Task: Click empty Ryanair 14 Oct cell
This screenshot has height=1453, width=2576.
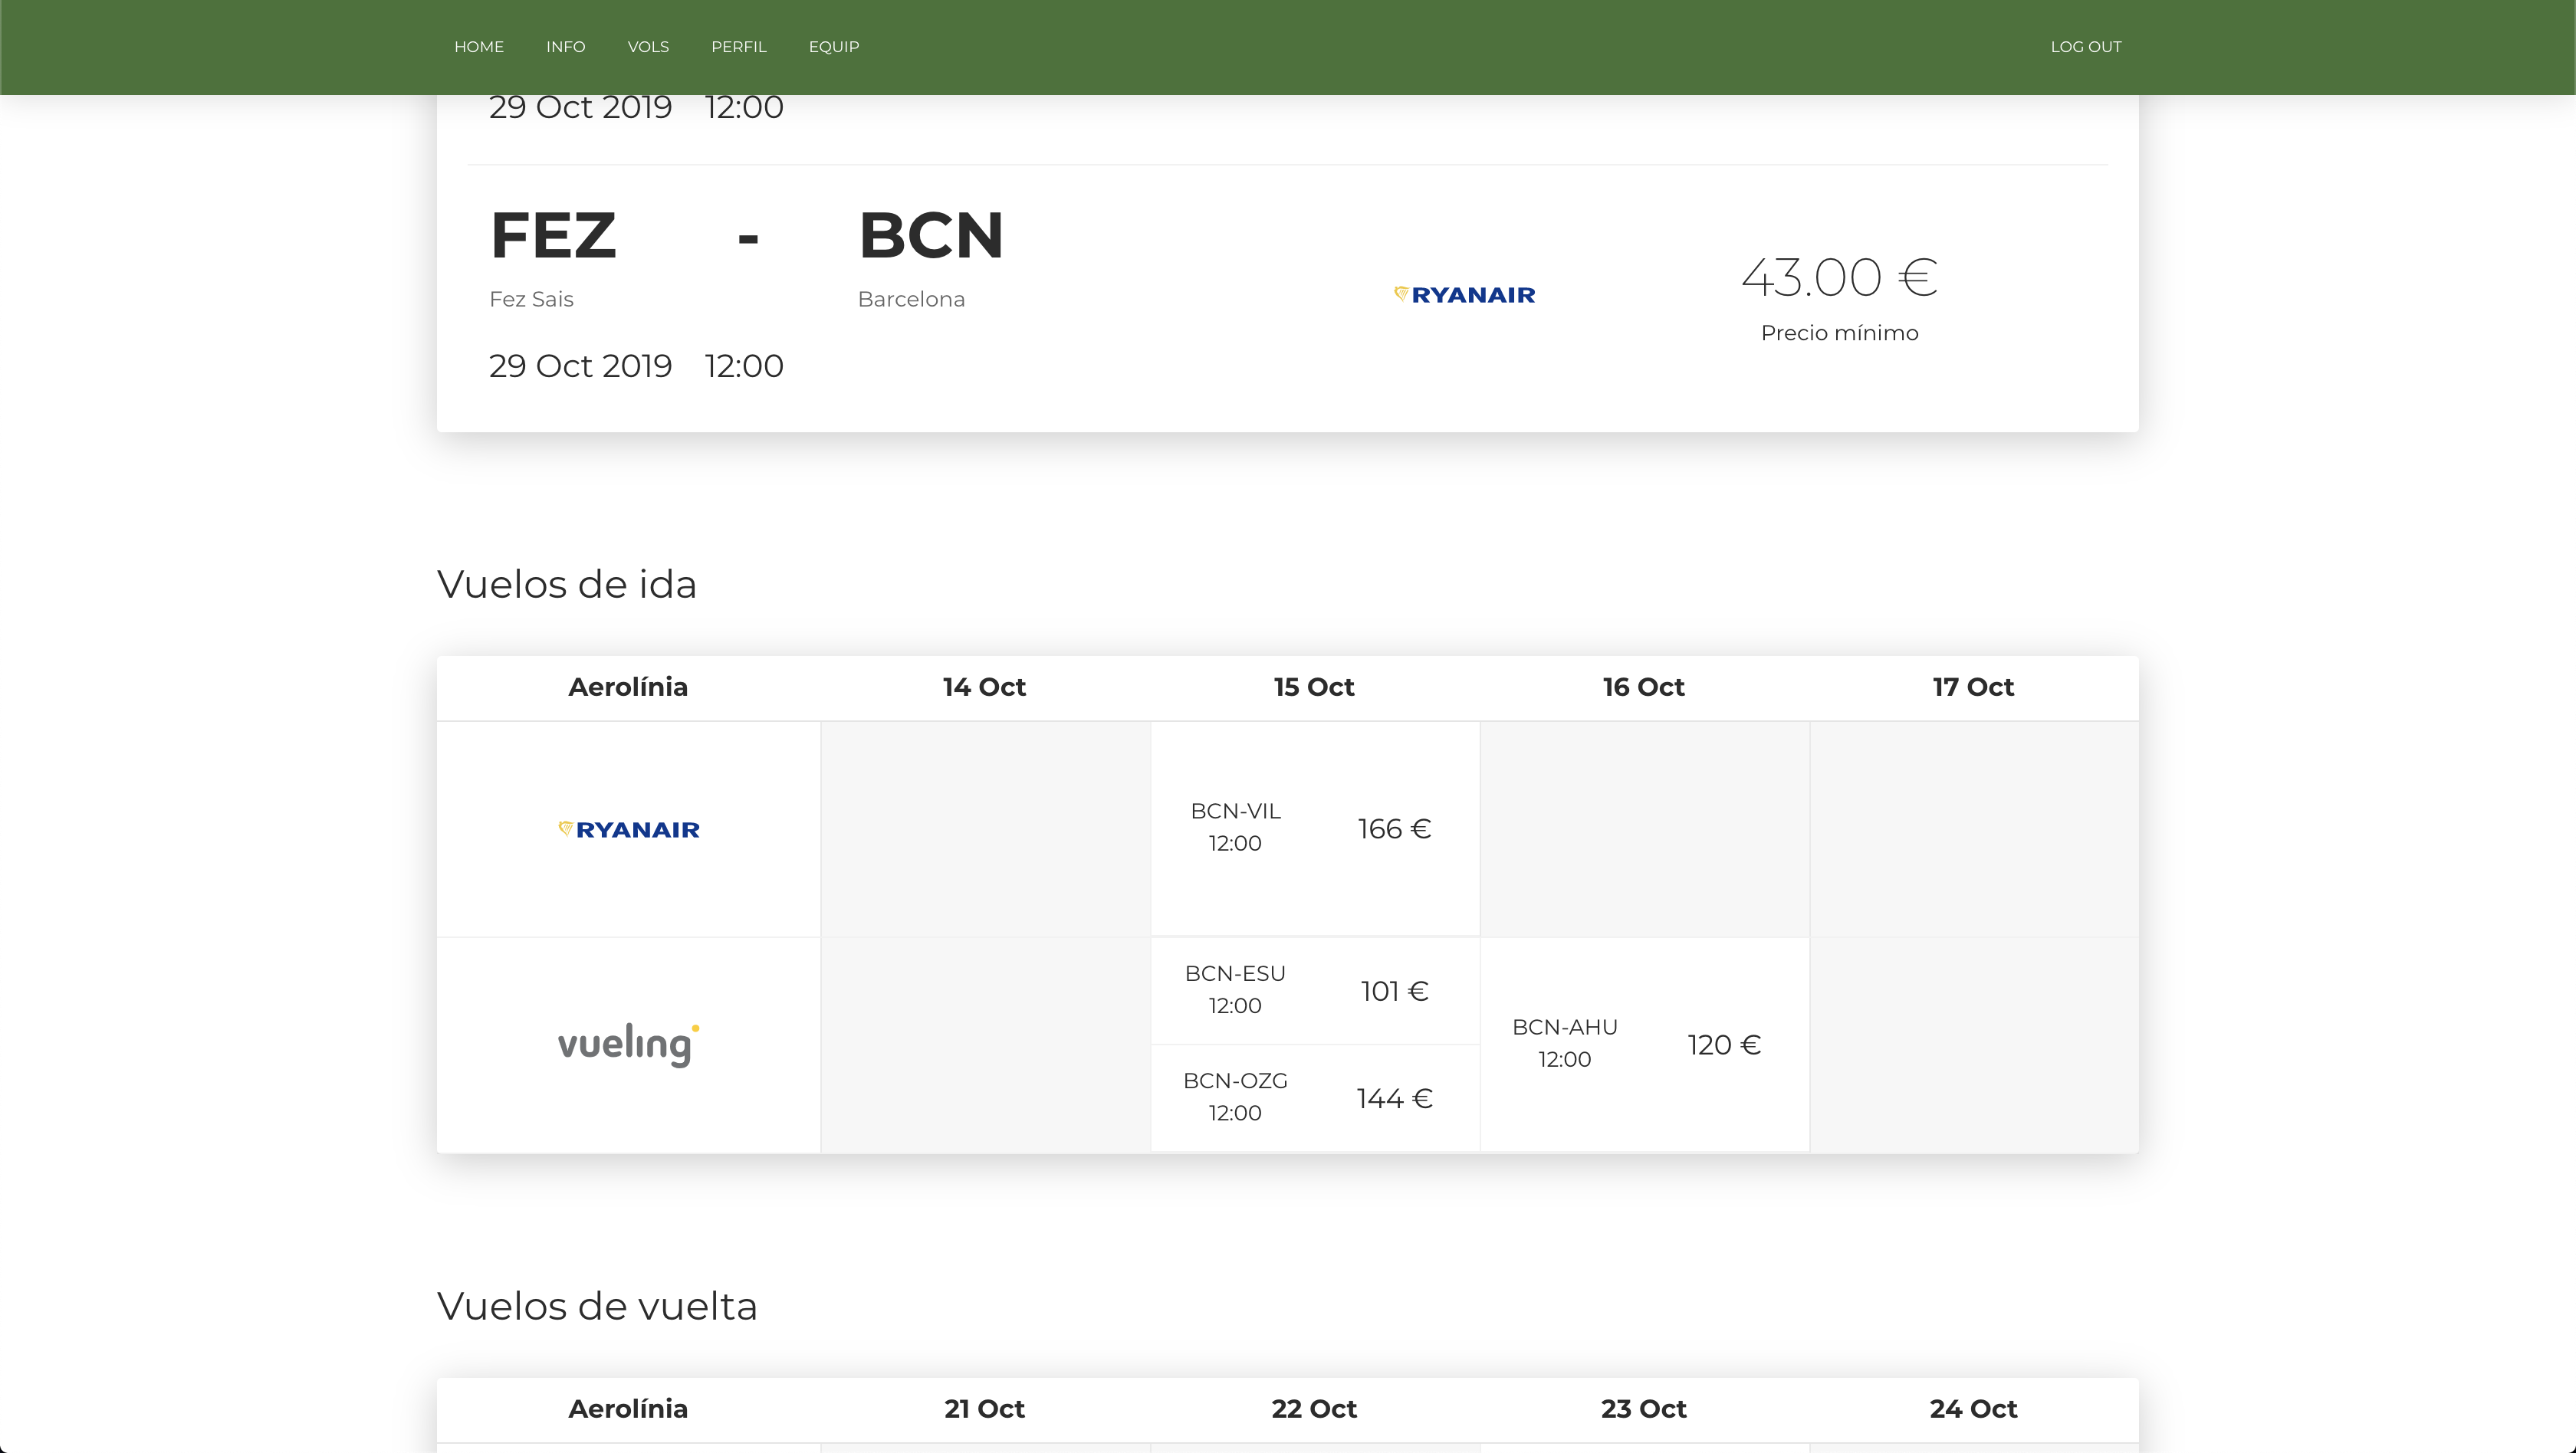Action: pyautogui.click(x=984, y=828)
